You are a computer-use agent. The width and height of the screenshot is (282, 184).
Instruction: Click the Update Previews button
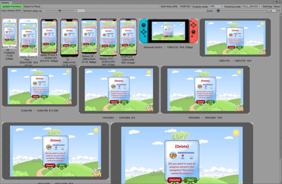(x=12, y=7)
